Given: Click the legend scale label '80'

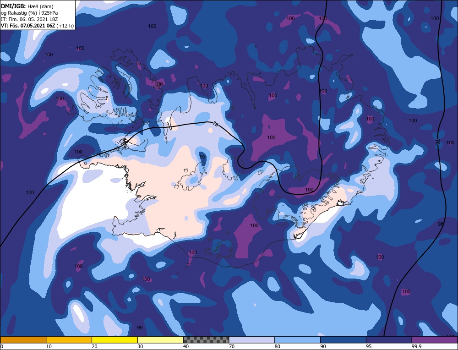Looking at the screenshot, I should tap(278, 346).
